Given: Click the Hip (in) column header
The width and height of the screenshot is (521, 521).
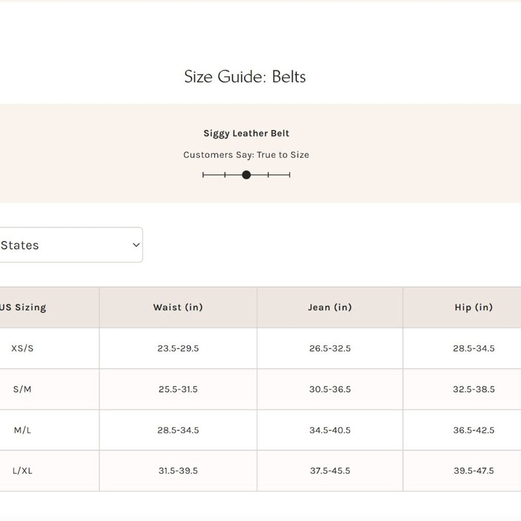Looking at the screenshot, I should (473, 307).
